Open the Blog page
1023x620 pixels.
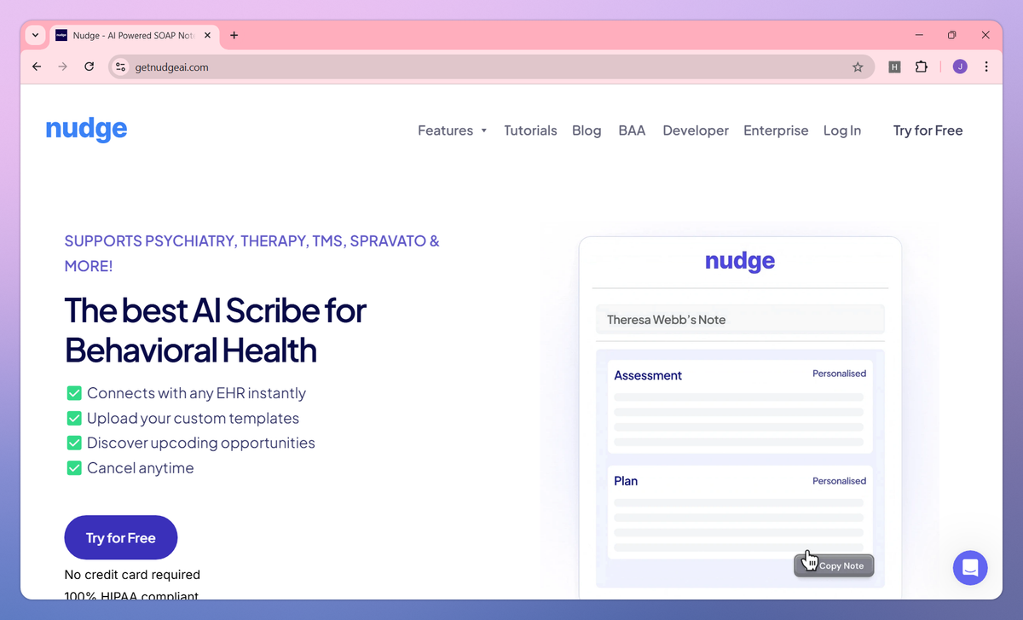[587, 130]
